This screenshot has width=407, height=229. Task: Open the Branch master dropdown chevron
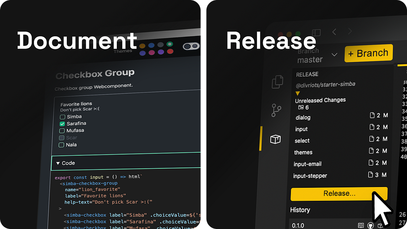(334, 55)
